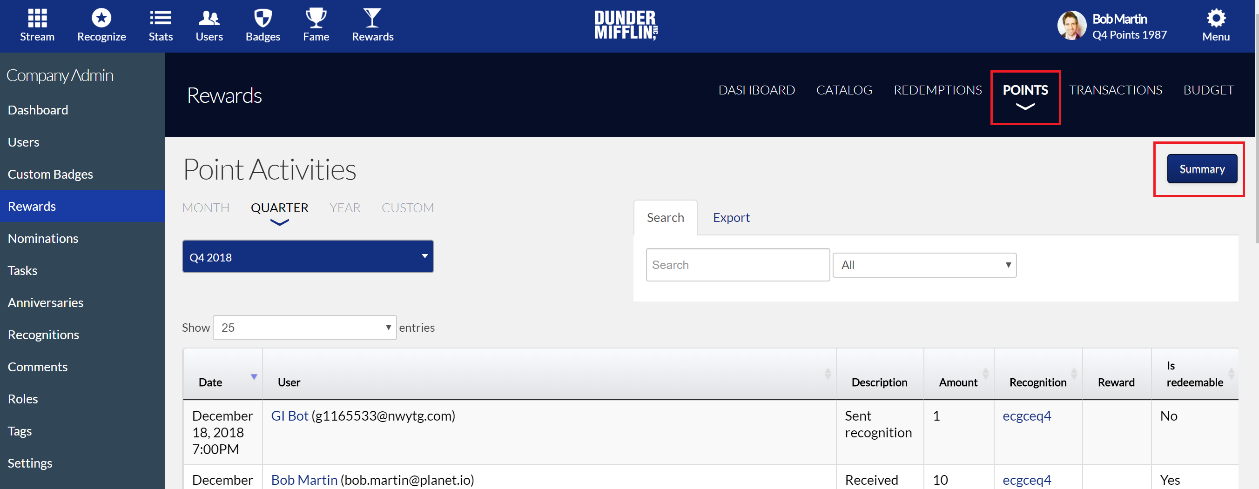Open the Stats list icon
This screenshot has width=1259, height=489.
pos(160,18)
